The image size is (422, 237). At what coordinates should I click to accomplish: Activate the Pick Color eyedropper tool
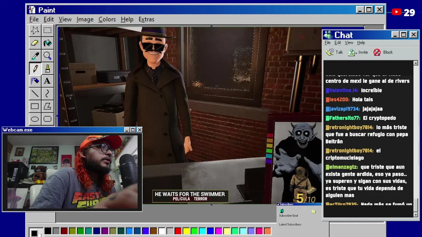[x=35, y=56]
